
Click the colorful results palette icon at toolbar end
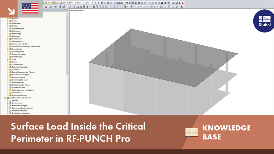point(182,7)
